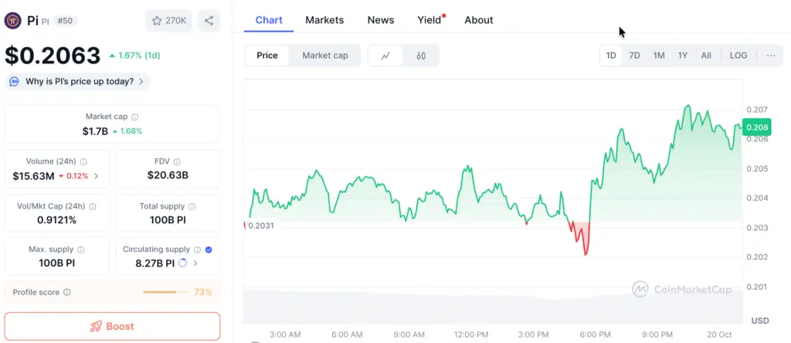Toggle chart to Market cap view
Viewport: 791px width, 343px height.
pos(324,56)
